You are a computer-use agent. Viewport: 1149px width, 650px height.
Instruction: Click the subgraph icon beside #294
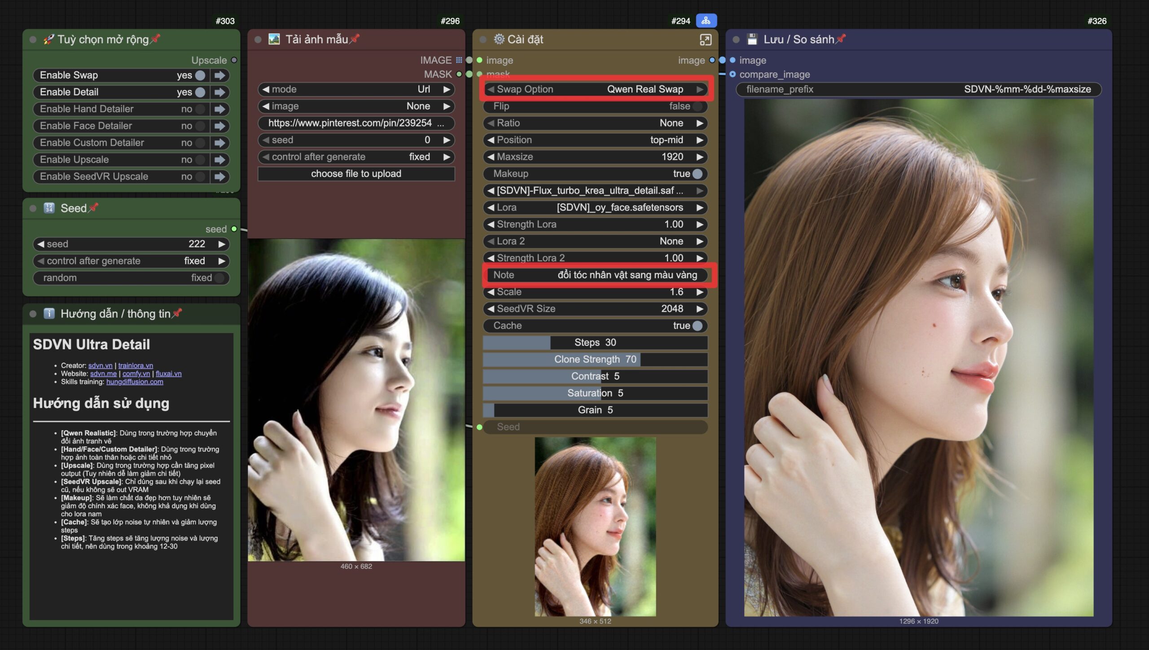[x=706, y=21]
